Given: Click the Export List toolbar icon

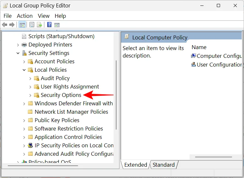Looking at the screenshot, I should (39, 25).
